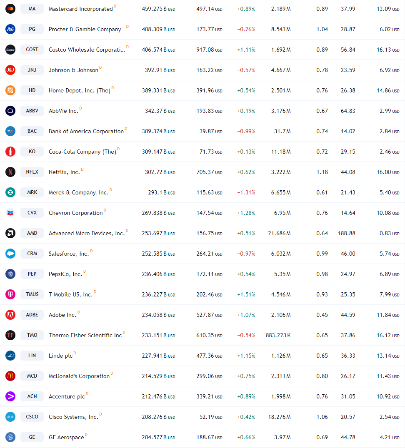Click the Linde logo icon
The height and width of the screenshot is (448, 405).
click(10, 356)
